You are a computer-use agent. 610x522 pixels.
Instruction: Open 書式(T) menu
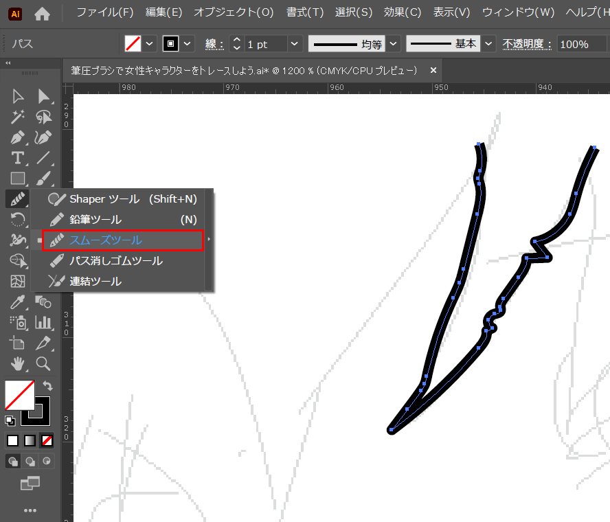(x=305, y=13)
